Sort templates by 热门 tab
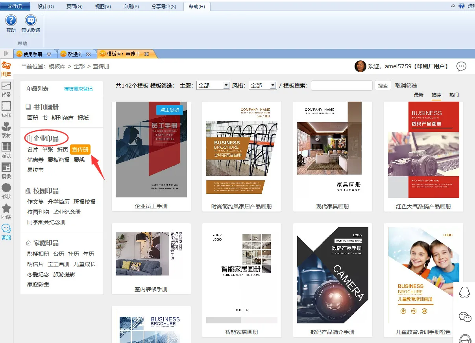Viewport: 475px width, 343px height. click(454, 95)
